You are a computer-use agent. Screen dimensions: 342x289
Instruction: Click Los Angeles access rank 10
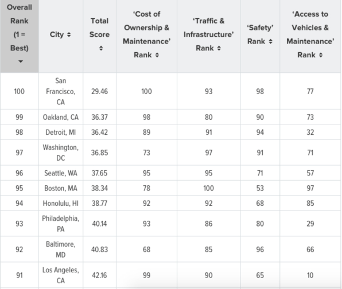[x=310, y=275]
